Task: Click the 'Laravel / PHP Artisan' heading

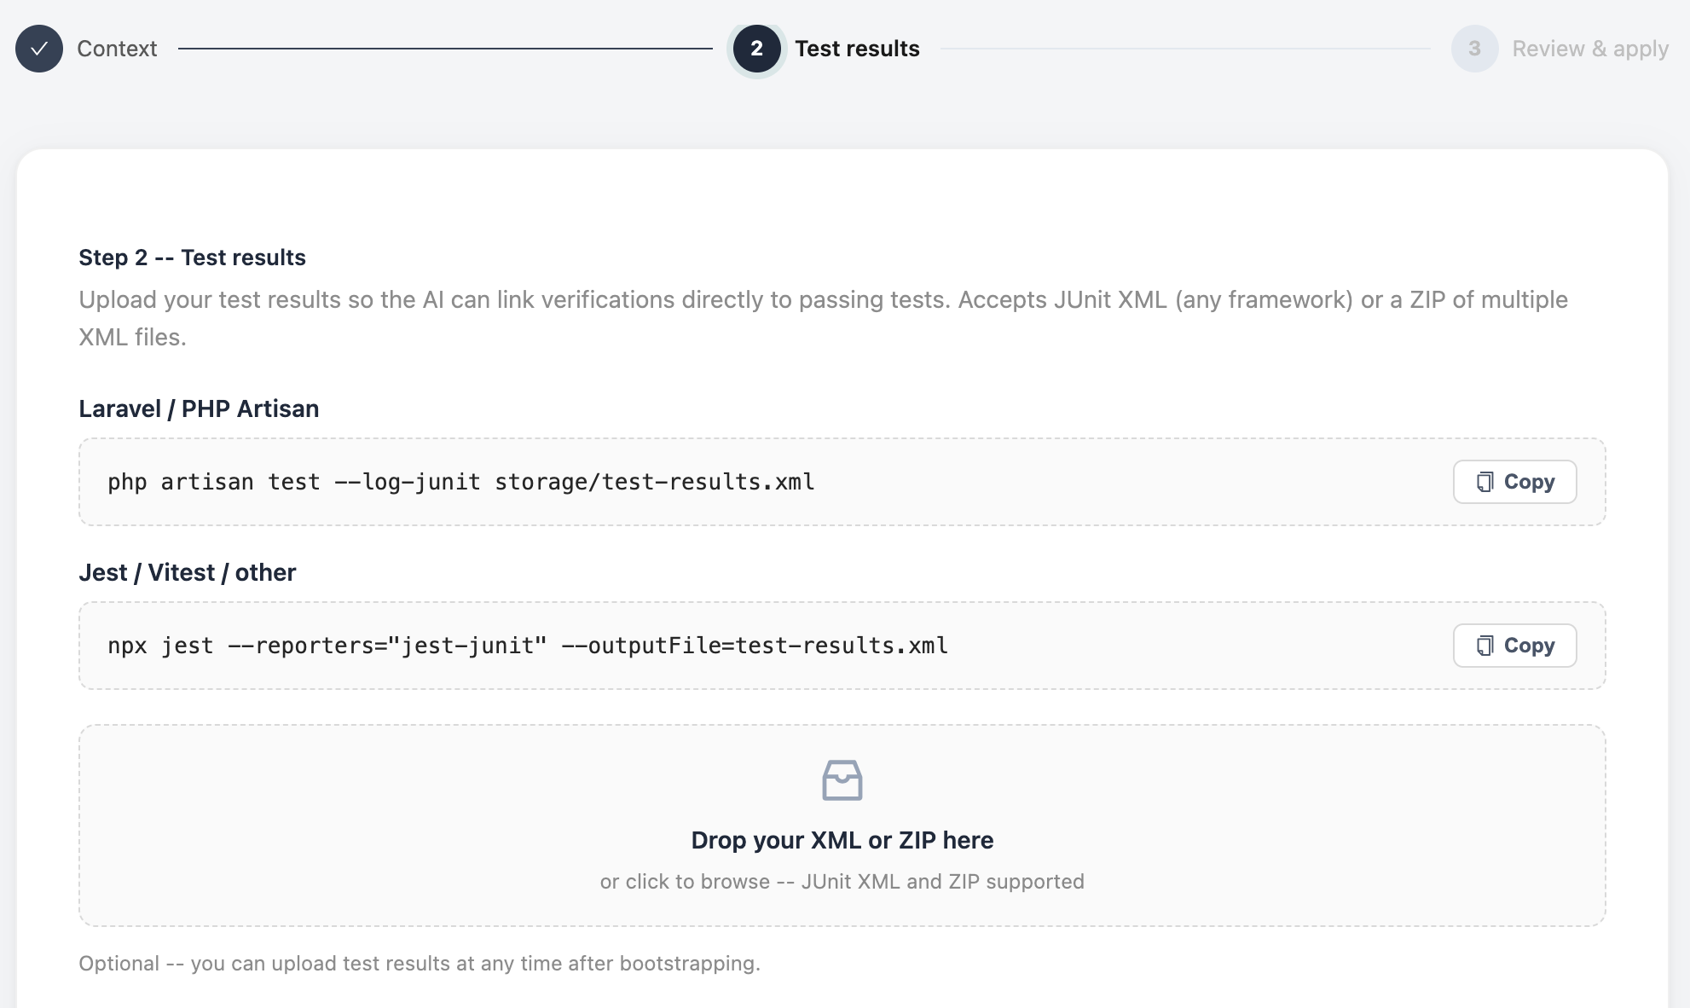Action: pos(199,408)
